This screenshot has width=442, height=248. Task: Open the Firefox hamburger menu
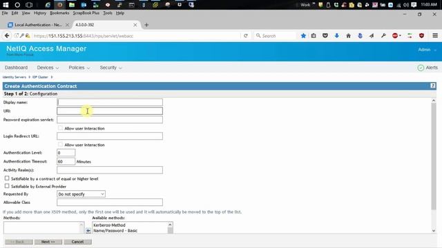[435, 35]
